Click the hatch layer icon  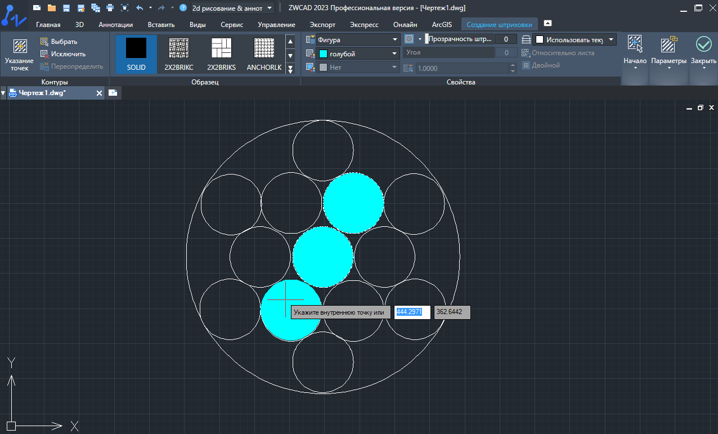pyautogui.click(x=526, y=40)
